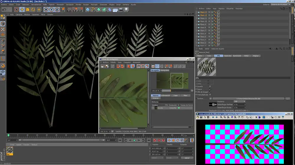Click the texture browse '...' button
The image size is (295, 165).
coord(288,99)
